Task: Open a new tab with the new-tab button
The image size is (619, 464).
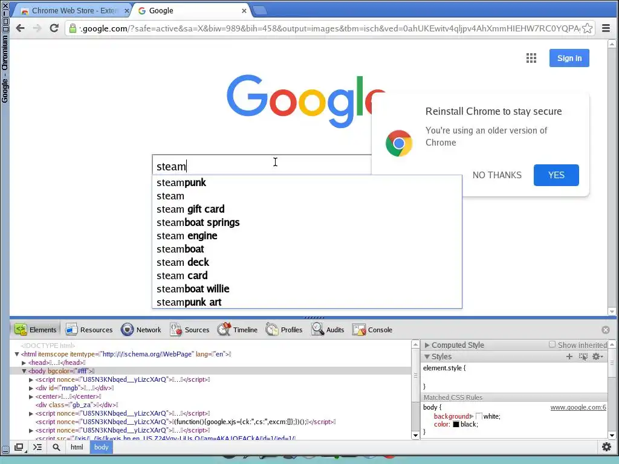Action: pos(259,10)
